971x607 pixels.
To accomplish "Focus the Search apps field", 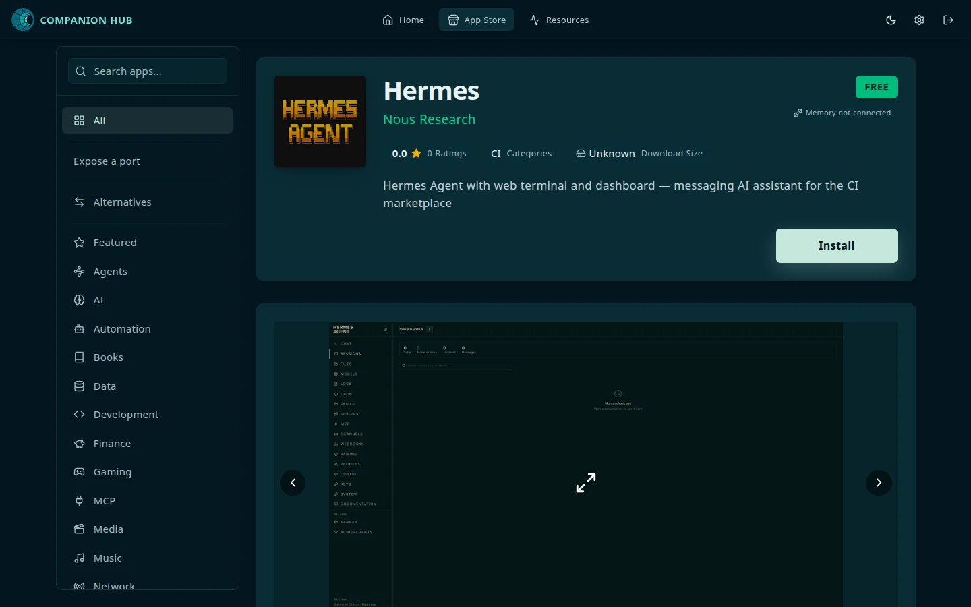I will [148, 71].
